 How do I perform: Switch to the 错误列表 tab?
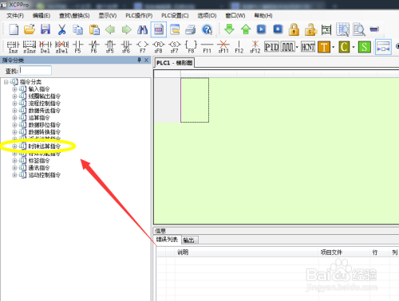(167, 240)
